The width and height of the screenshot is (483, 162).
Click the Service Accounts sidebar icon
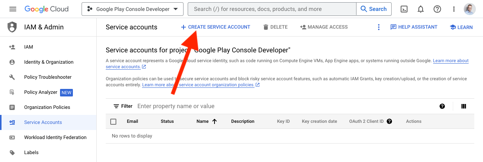tap(12, 122)
